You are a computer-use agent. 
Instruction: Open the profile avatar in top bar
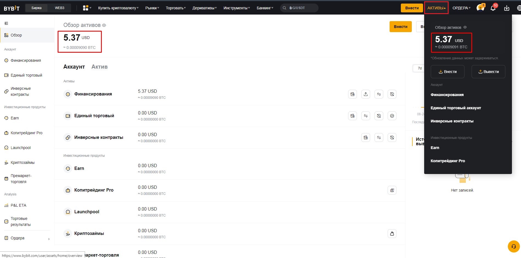(x=480, y=8)
